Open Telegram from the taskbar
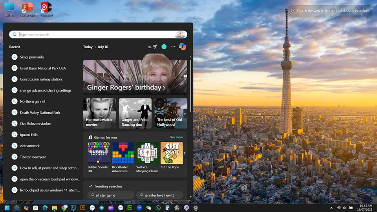The image size is (377, 212). [102, 208]
